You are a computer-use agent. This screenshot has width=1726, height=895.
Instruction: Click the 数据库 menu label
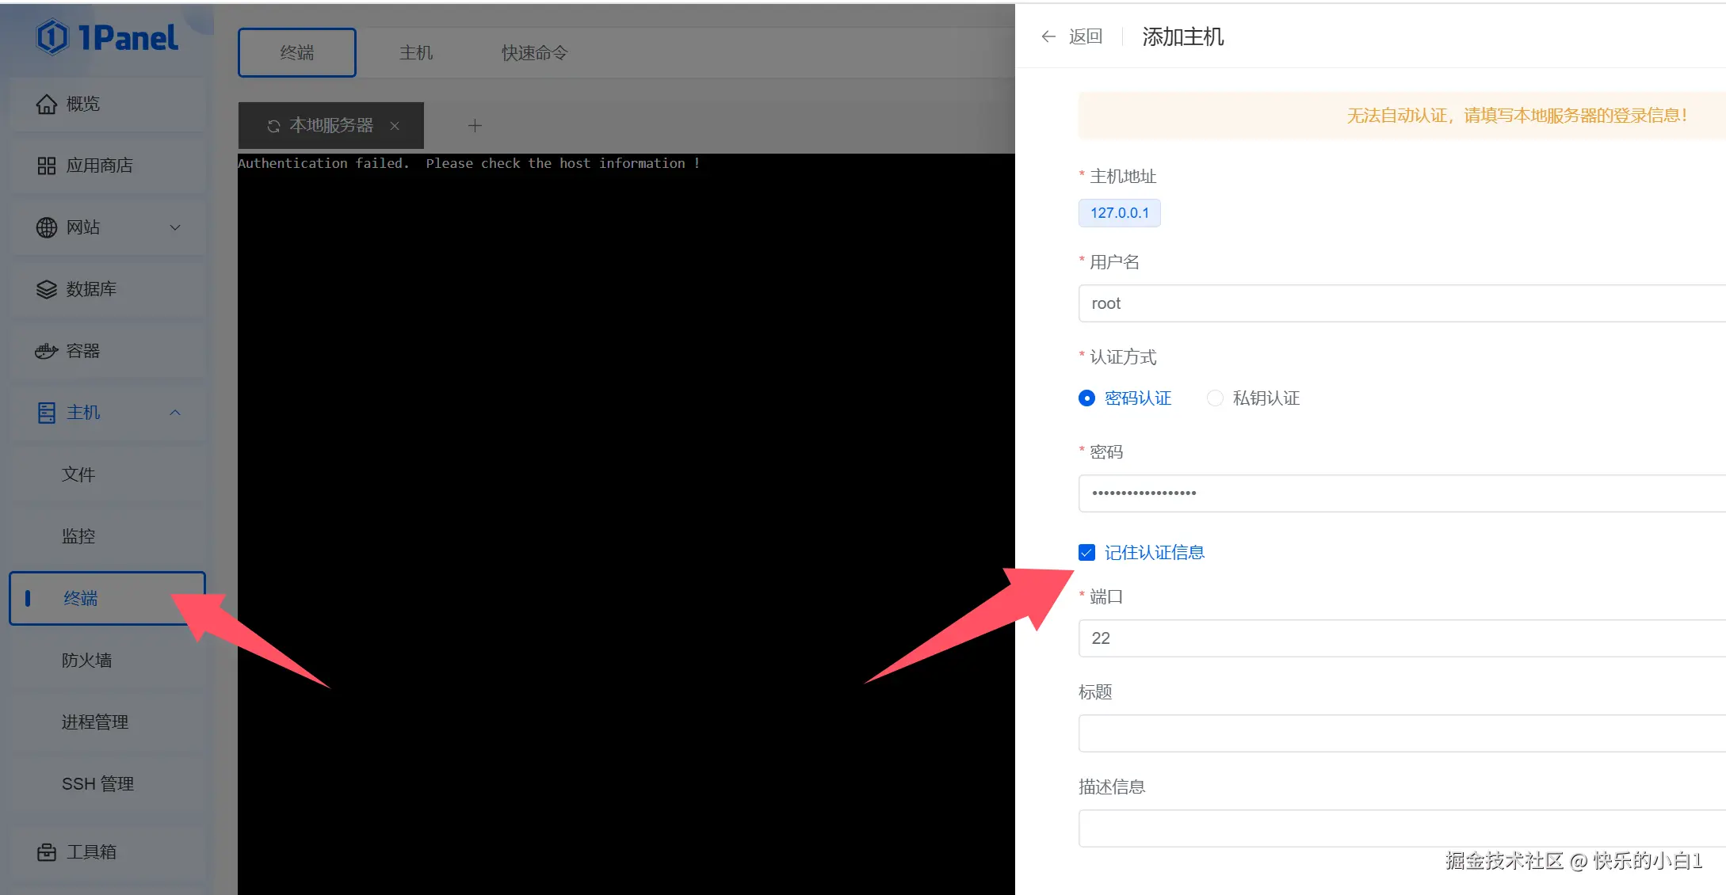pyautogui.click(x=91, y=289)
